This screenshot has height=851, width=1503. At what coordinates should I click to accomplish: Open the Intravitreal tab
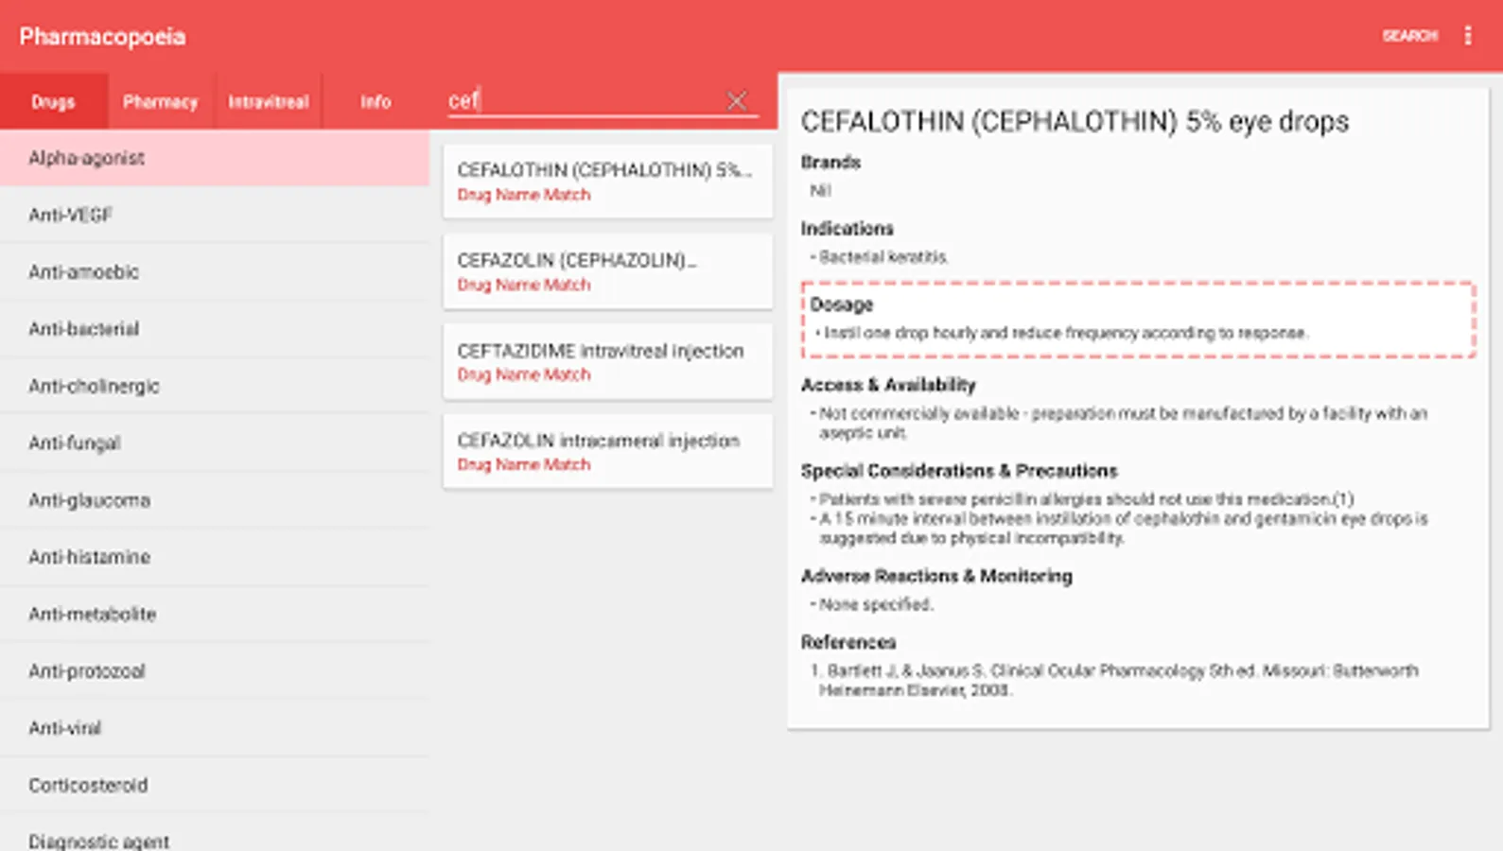269,101
